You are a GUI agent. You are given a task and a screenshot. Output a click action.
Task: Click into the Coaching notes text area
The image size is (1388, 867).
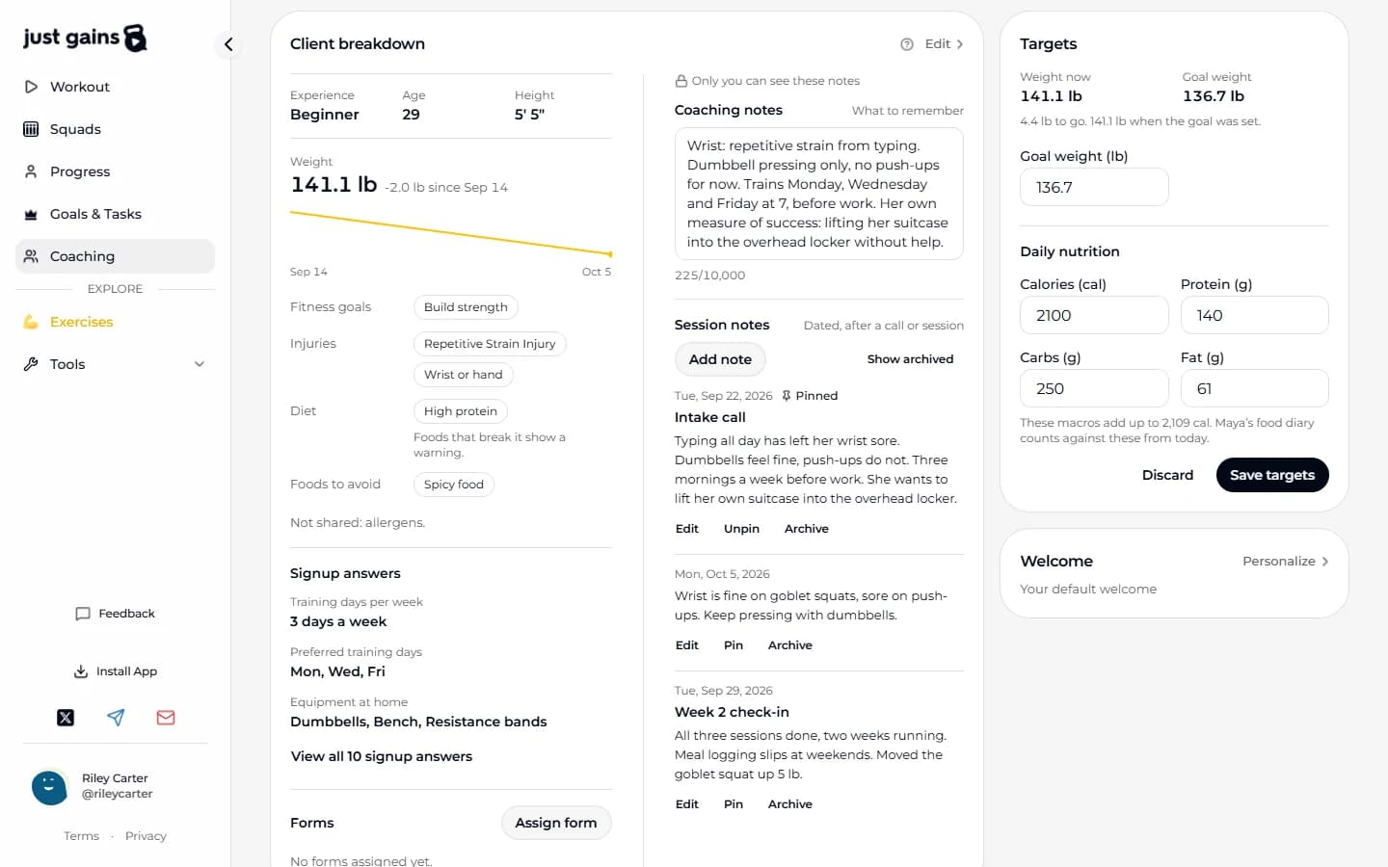(x=819, y=194)
